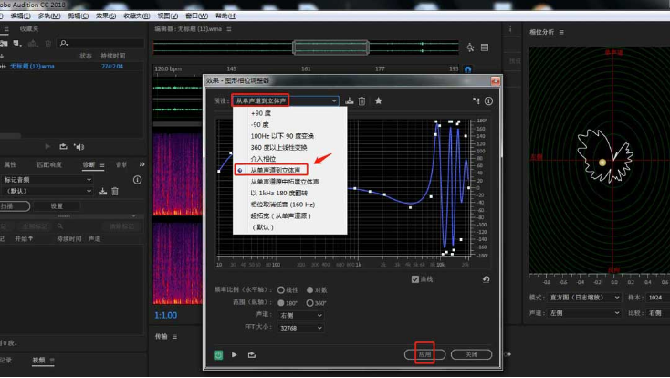Open 标记音频 effect dropdown
The width and height of the screenshot is (670, 378).
click(x=47, y=180)
